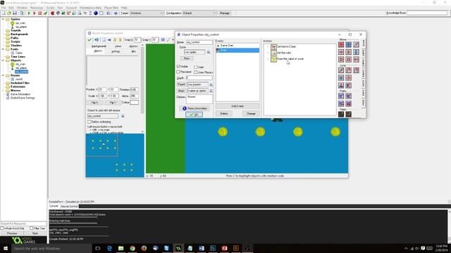Collapse the Objects folder in resource tree

point(3,60)
